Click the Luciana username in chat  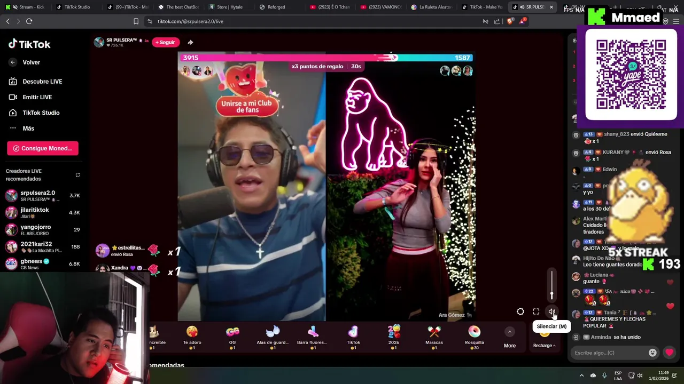(598, 275)
